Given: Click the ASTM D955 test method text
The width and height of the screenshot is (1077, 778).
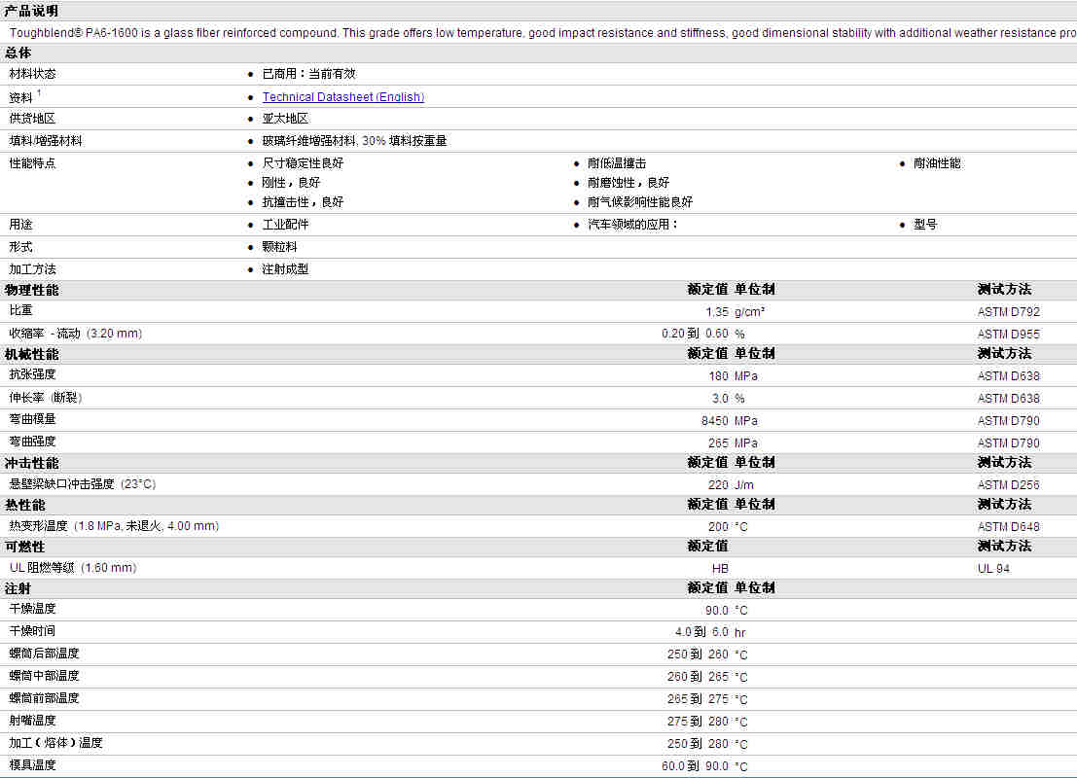Looking at the screenshot, I should [x=1008, y=335].
